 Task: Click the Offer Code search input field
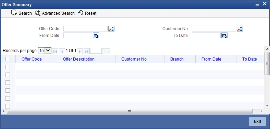(x=85, y=28)
